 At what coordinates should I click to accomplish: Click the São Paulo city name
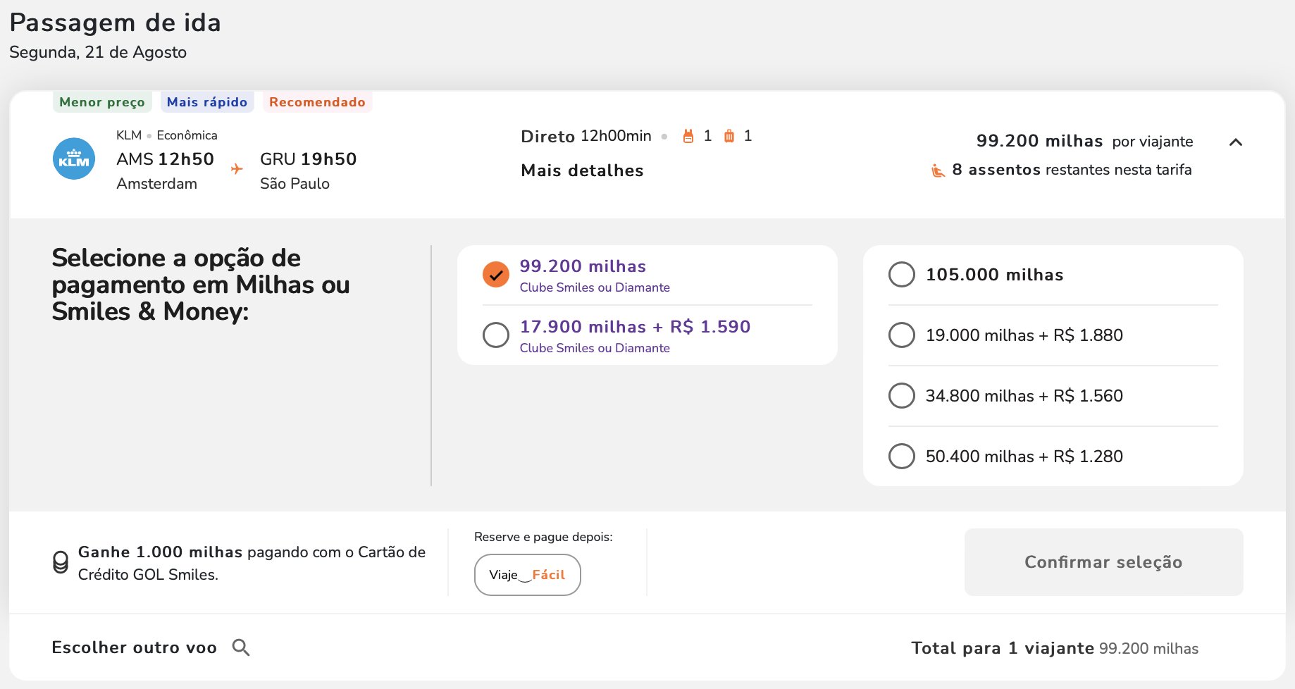click(295, 184)
